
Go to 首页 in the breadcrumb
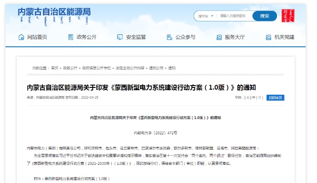coord(55,68)
